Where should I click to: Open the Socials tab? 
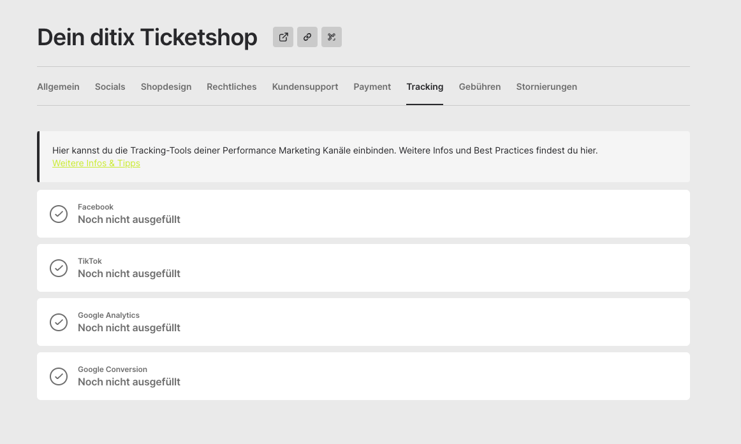click(110, 87)
